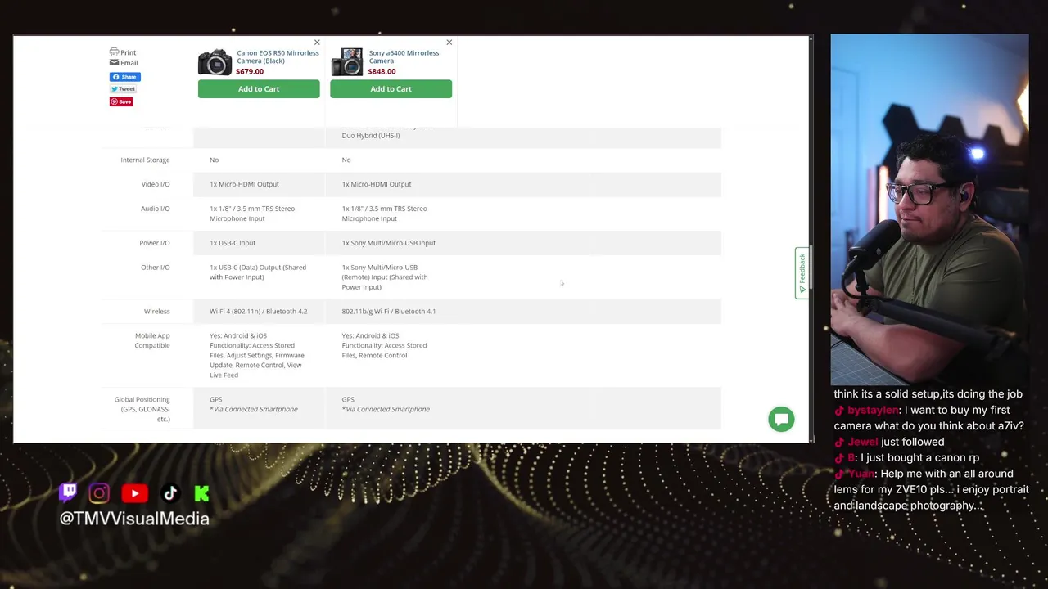Click the Global Positioning row label

(142, 409)
